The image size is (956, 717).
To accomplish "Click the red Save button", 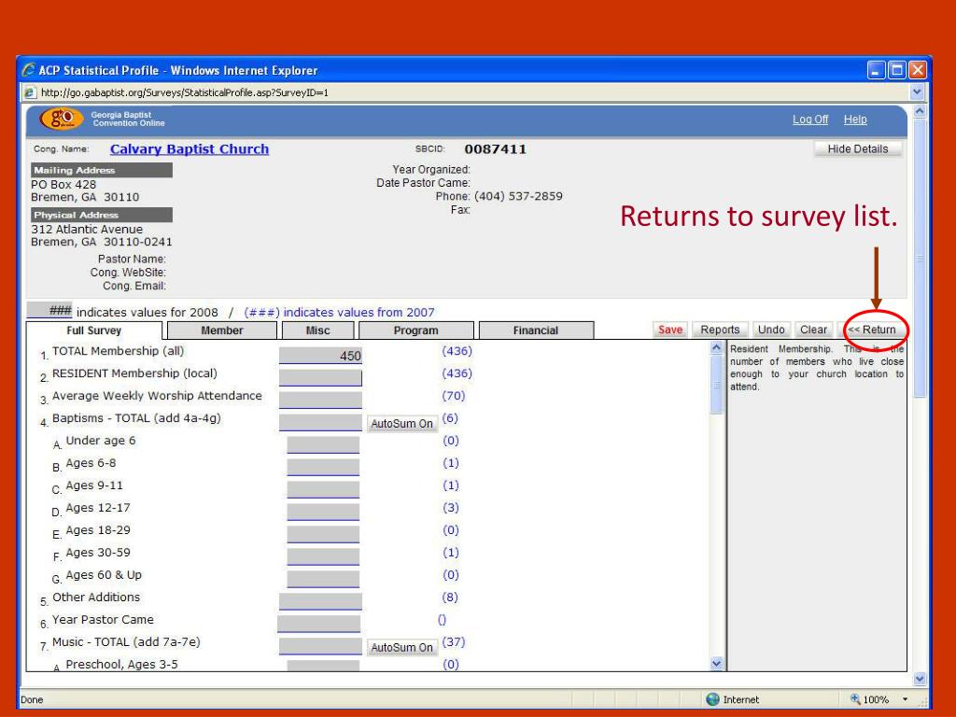I will click(x=671, y=330).
